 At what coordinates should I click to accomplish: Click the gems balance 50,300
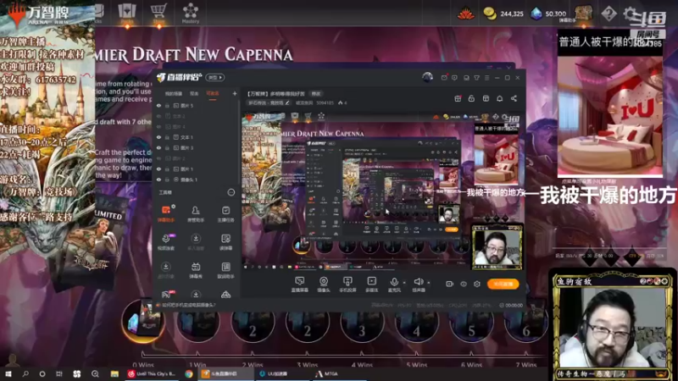tap(548, 14)
